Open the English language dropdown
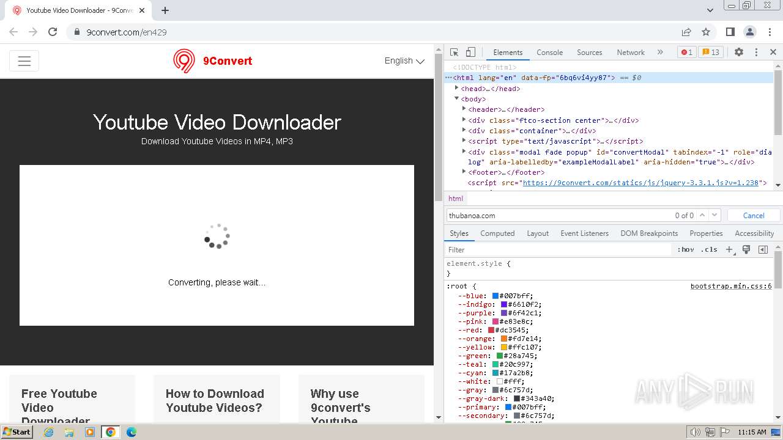Image resolution: width=783 pixels, height=440 pixels. [404, 61]
